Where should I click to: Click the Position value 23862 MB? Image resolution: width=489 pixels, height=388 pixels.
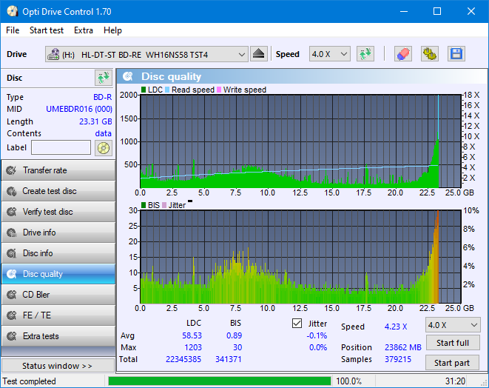[x=403, y=347]
